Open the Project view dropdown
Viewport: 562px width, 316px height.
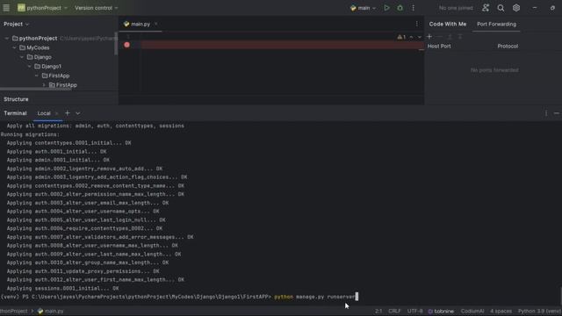click(16, 24)
